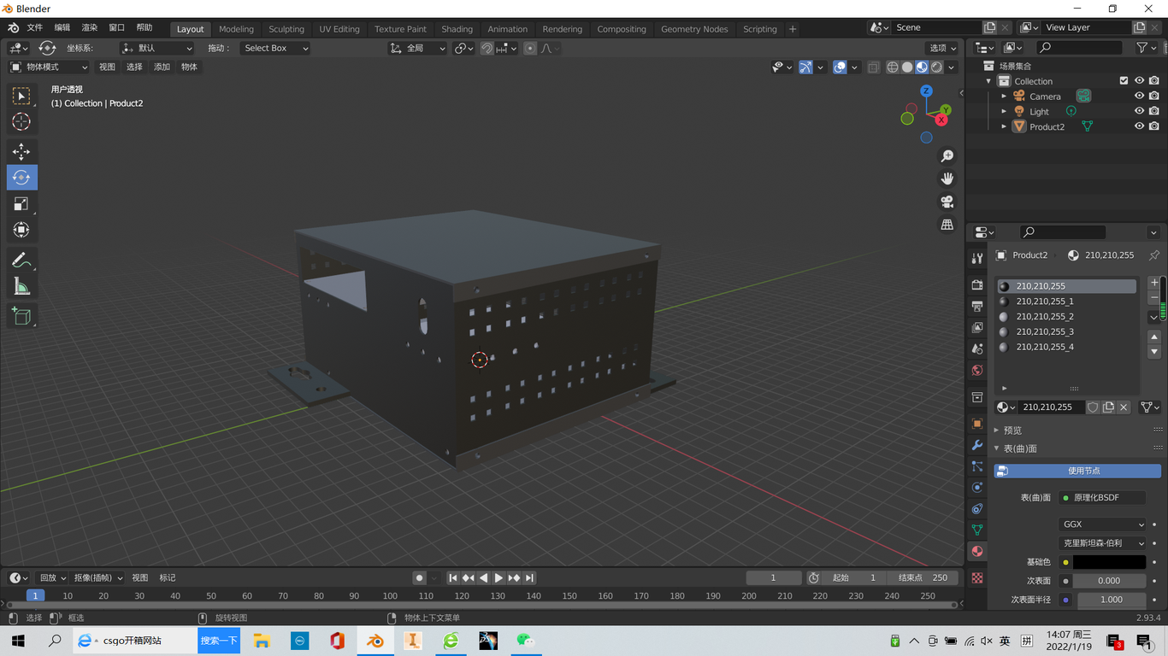
Task: Click the viewport zoom magnifier icon
Action: pos(947,156)
